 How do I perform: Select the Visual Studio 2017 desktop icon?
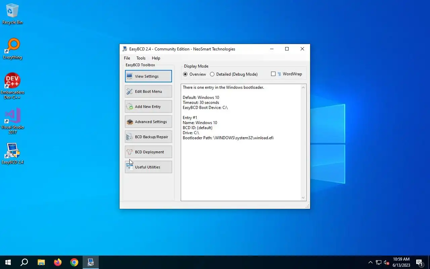12,121
